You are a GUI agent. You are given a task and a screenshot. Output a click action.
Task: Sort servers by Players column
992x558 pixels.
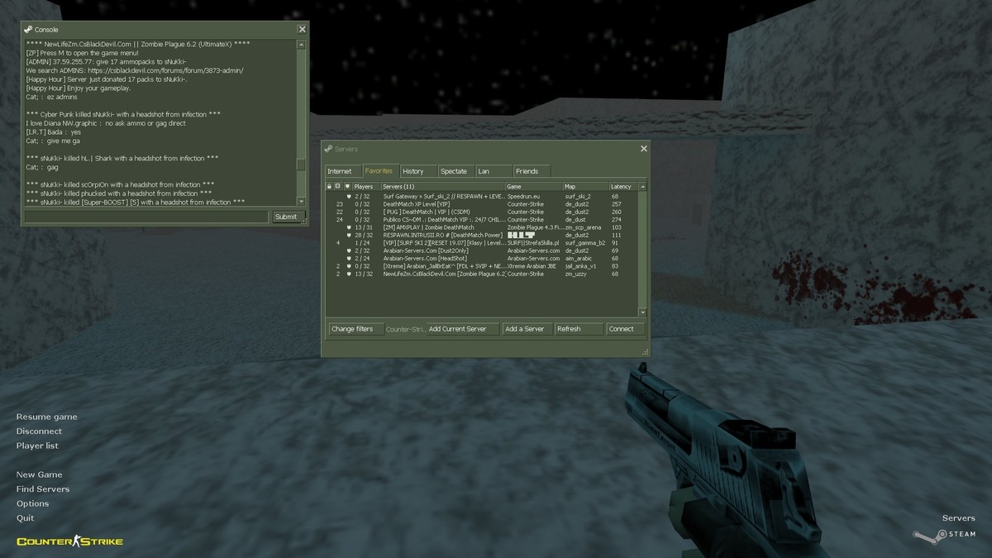coord(366,187)
